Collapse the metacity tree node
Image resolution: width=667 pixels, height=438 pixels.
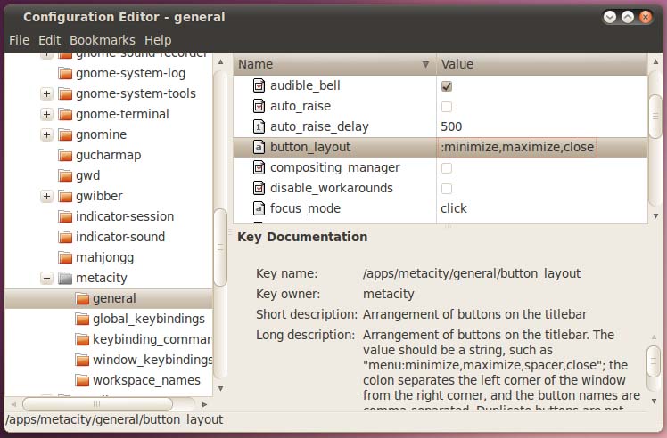click(x=46, y=279)
